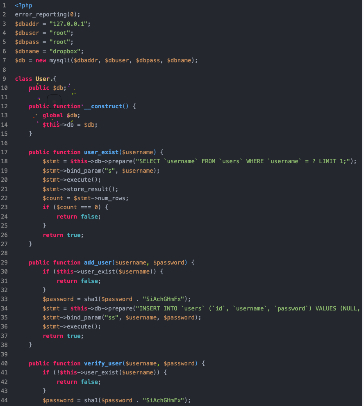Click the "$this->db = $db;" statement

[x=70, y=125]
